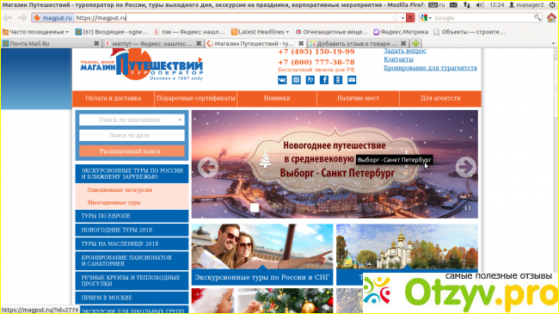Close the 'Добавить отзыв о товаре' tab
The height and width of the screenshot is (314, 559).
[403, 43]
